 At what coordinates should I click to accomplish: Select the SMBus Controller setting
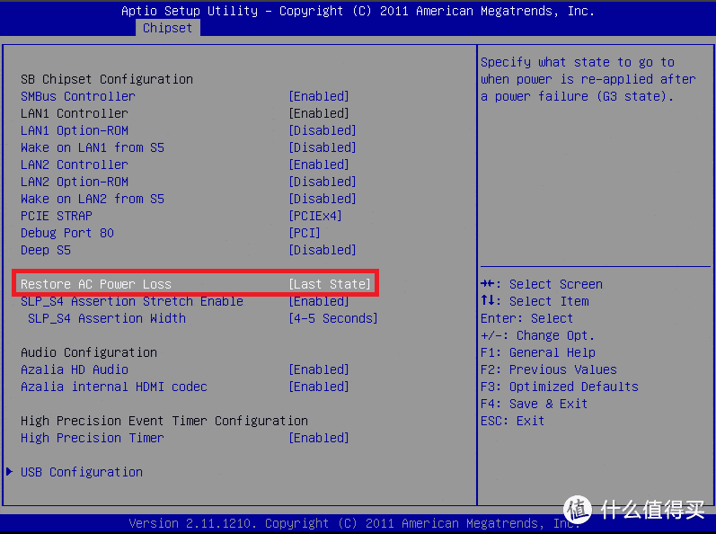click(78, 96)
